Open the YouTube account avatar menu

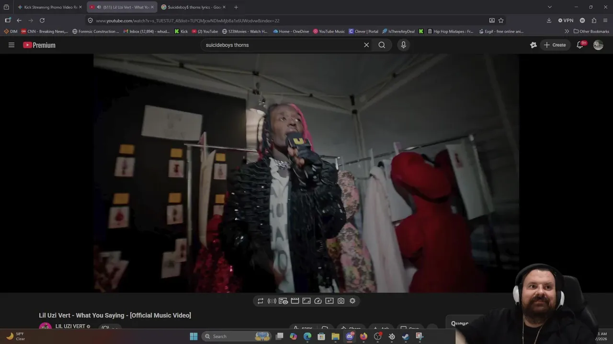[x=598, y=45]
